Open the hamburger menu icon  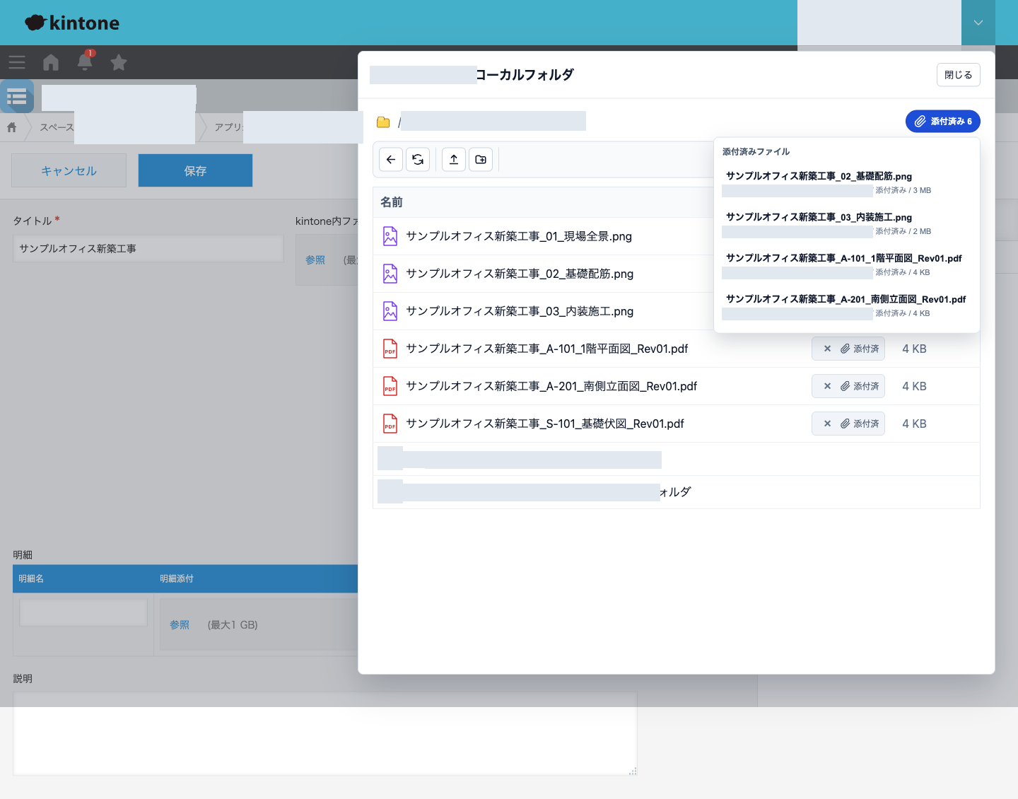coord(17,62)
